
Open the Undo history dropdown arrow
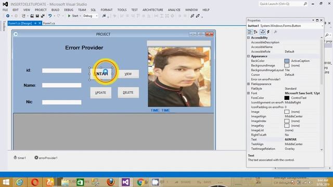(x=54, y=16)
